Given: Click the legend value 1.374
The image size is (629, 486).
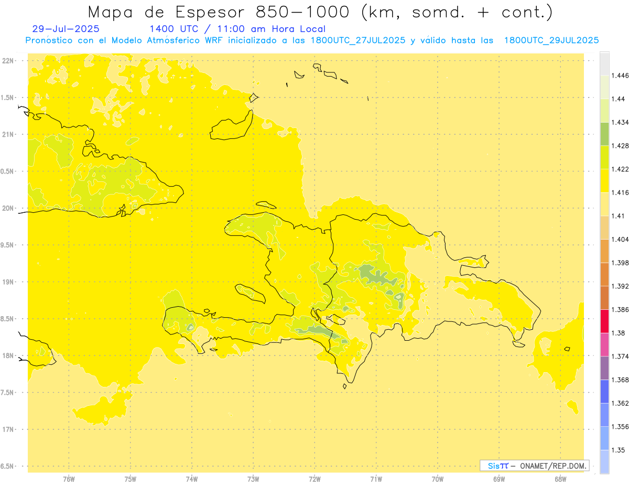Looking at the screenshot, I should click(621, 357).
